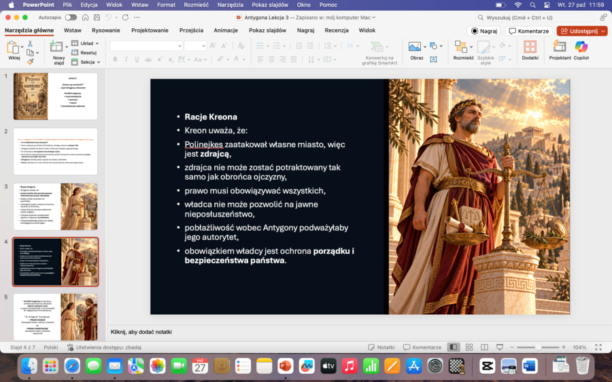Click the Wi-Fi icon in menu bar
This screenshot has height=382, width=612.
coord(518,5)
